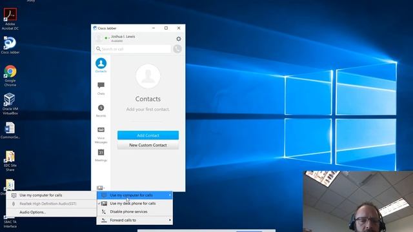Open the Recents tab
This screenshot has width=413, height=232.
click(101, 111)
